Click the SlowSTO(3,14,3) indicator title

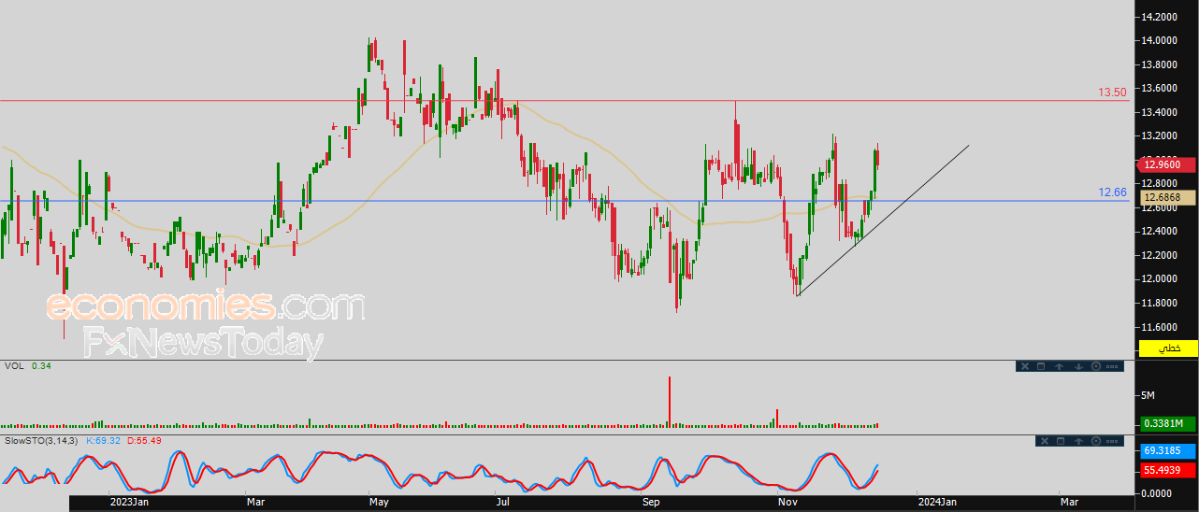click(42, 439)
